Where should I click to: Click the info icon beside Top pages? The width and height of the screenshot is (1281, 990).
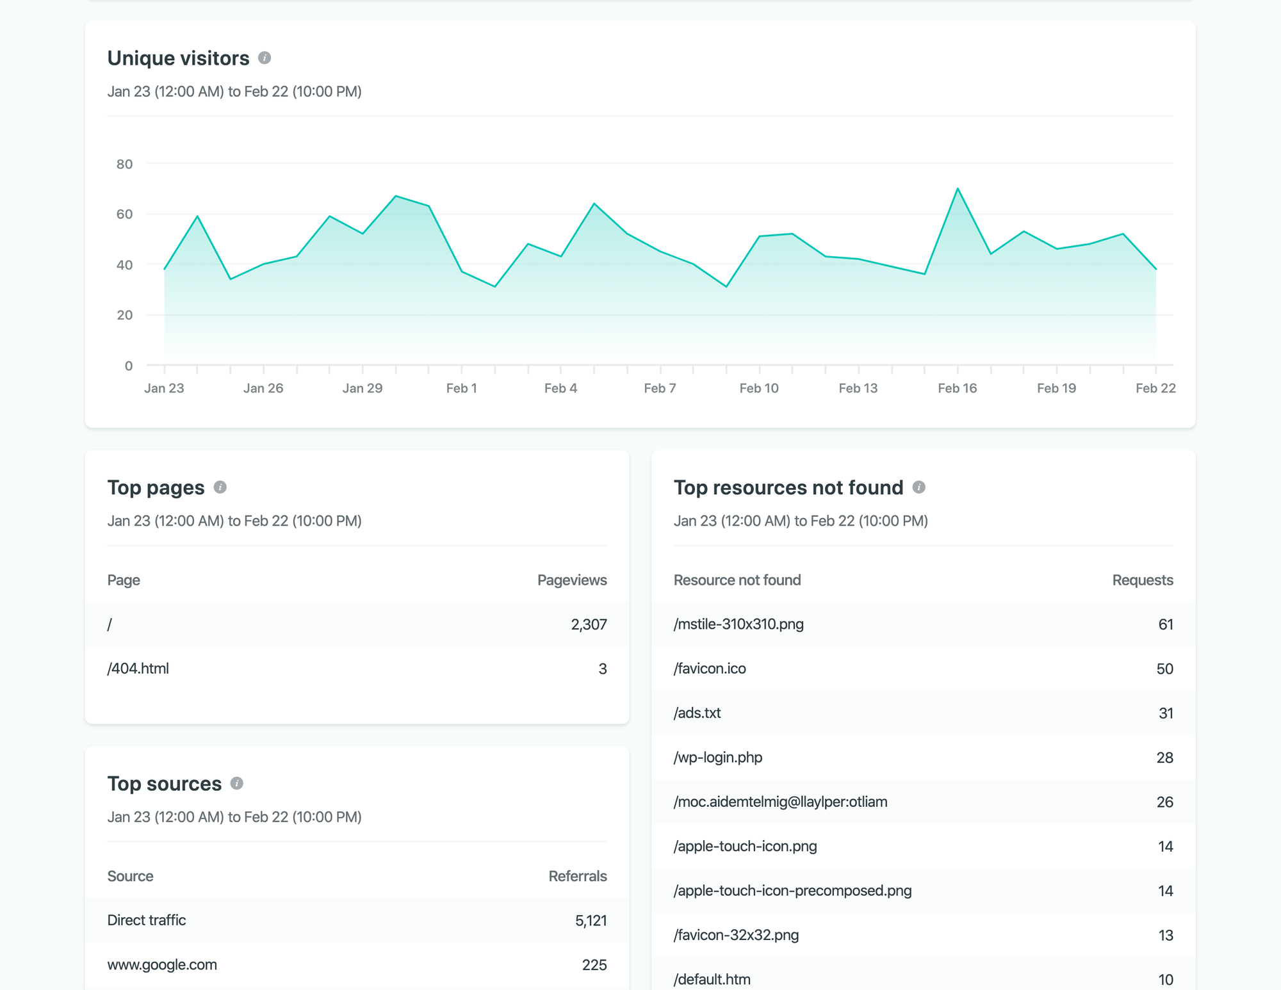point(220,487)
